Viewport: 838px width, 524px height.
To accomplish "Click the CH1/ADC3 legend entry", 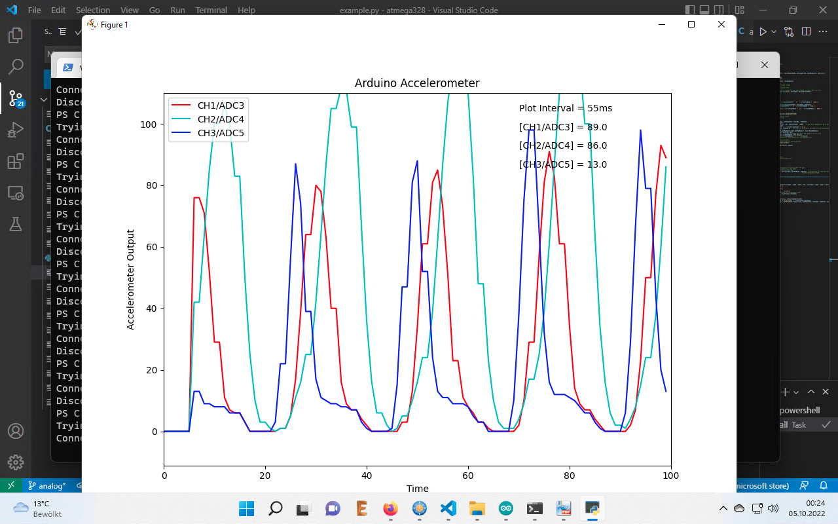I will point(209,105).
